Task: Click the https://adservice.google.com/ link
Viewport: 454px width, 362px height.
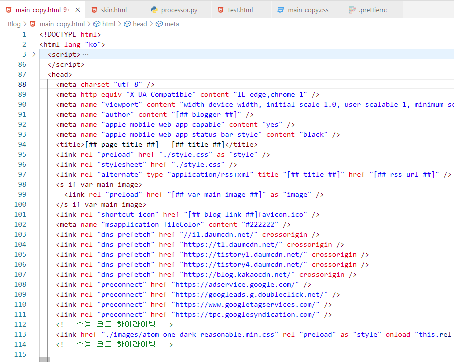Action: point(235,284)
